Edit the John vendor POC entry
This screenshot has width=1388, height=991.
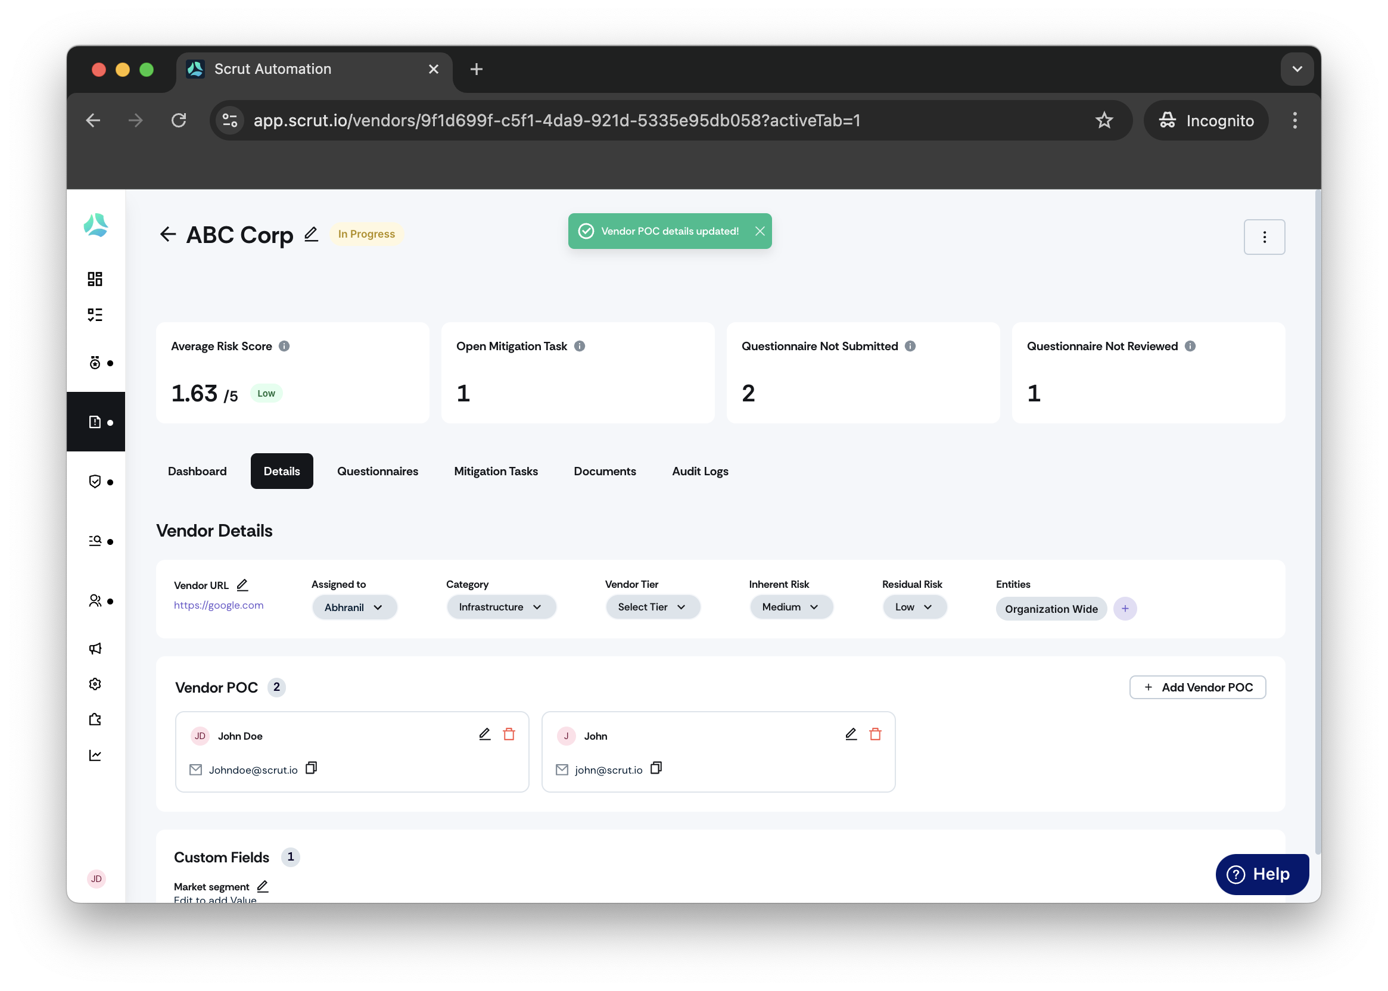click(851, 734)
